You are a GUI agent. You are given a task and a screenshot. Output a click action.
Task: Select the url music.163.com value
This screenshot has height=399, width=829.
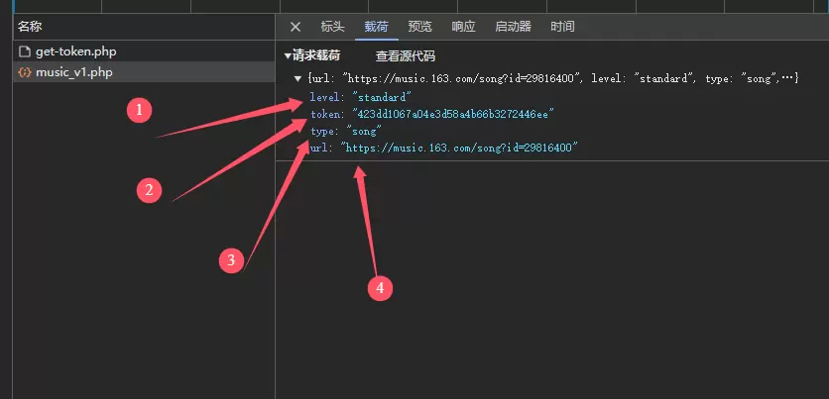[459, 148]
